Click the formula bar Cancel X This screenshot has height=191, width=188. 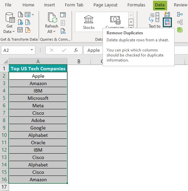(x=52, y=50)
